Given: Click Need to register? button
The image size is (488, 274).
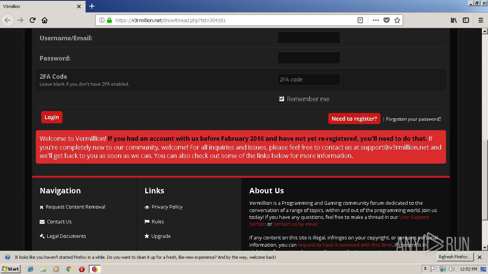Looking at the screenshot, I should point(354,118).
